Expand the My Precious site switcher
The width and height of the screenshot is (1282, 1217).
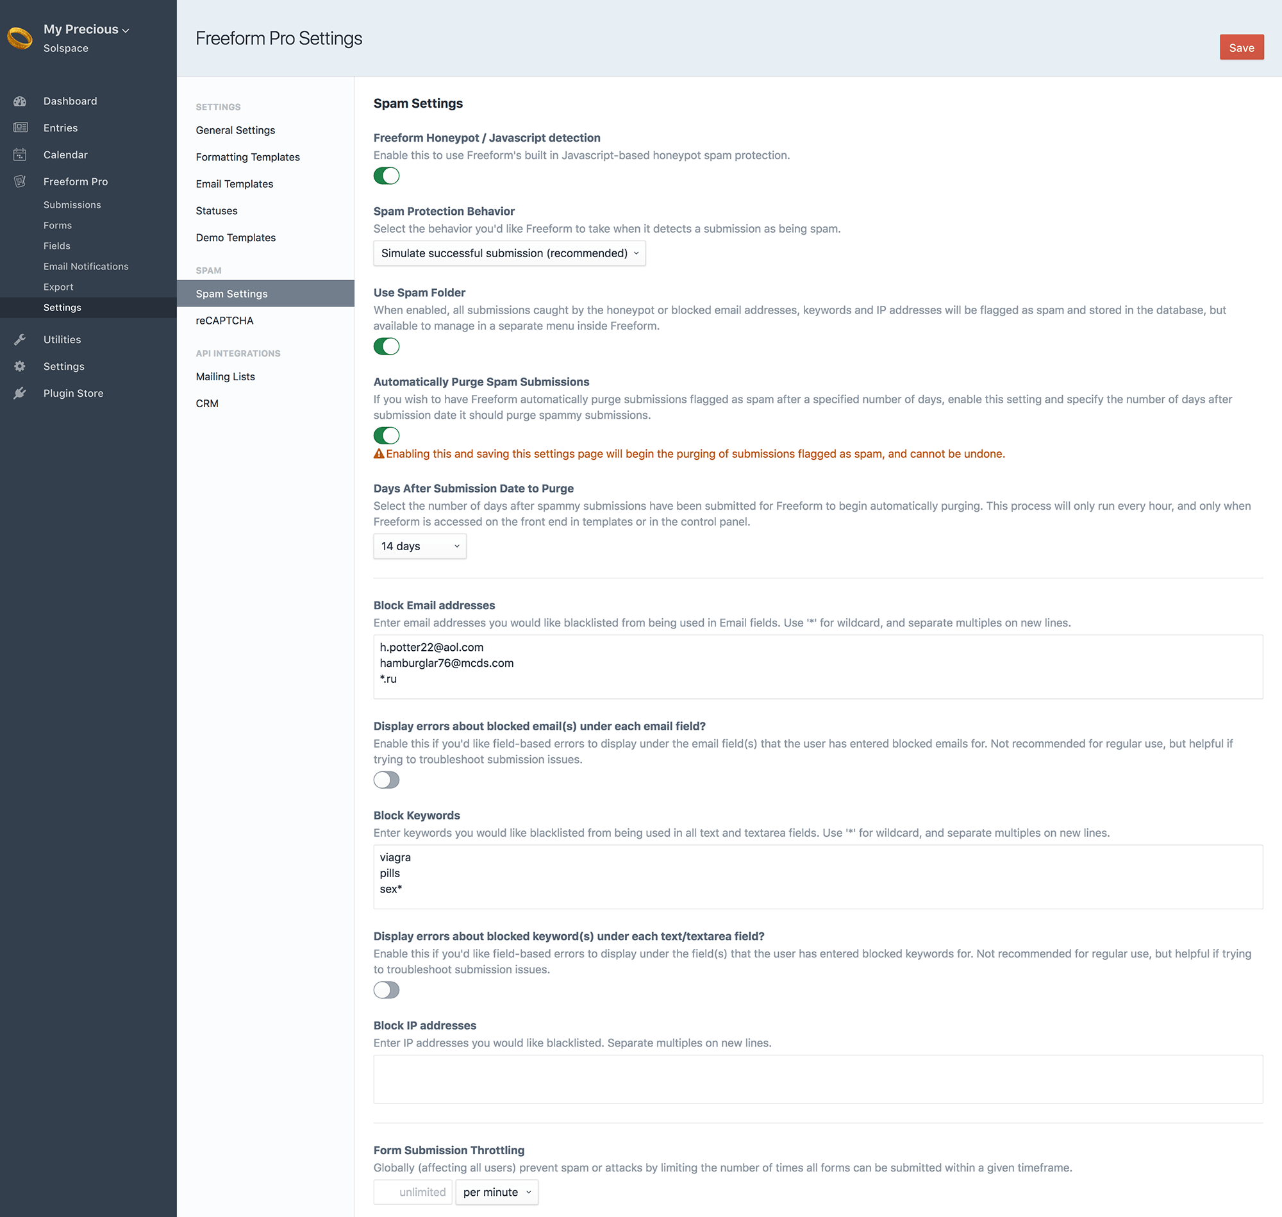pos(126,30)
